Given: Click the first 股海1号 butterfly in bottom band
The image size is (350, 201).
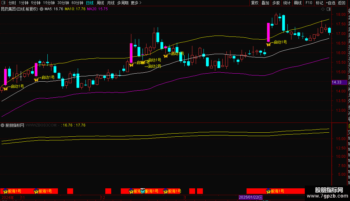Looking at the screenshot, I should (x=5, y=191).
